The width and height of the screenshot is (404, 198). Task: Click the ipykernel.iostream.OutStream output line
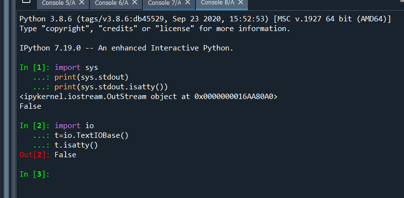(149, 97)
